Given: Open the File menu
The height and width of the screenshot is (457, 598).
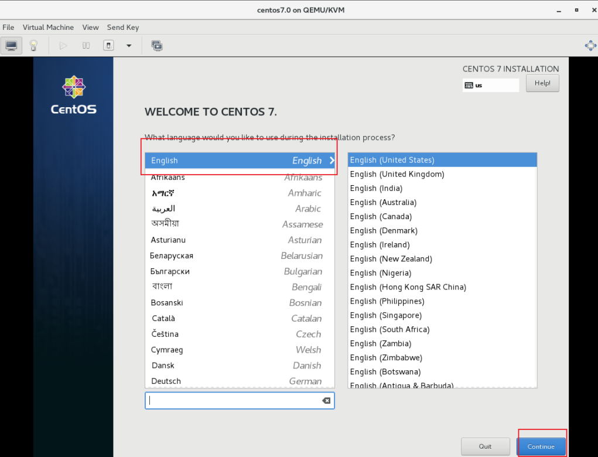Looking at the screenshot, I should point(8,28).
